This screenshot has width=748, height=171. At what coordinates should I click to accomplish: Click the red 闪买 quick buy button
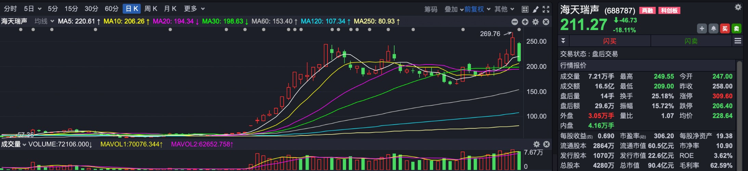pos(609,41)
